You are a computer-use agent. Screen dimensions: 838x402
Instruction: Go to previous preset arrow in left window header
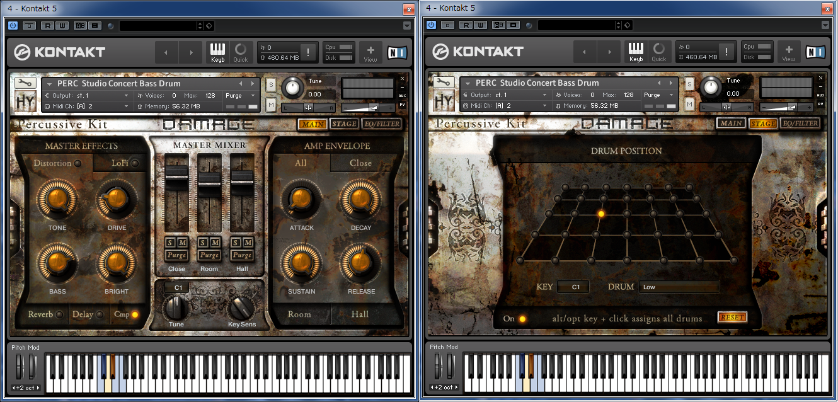[166, 52]
